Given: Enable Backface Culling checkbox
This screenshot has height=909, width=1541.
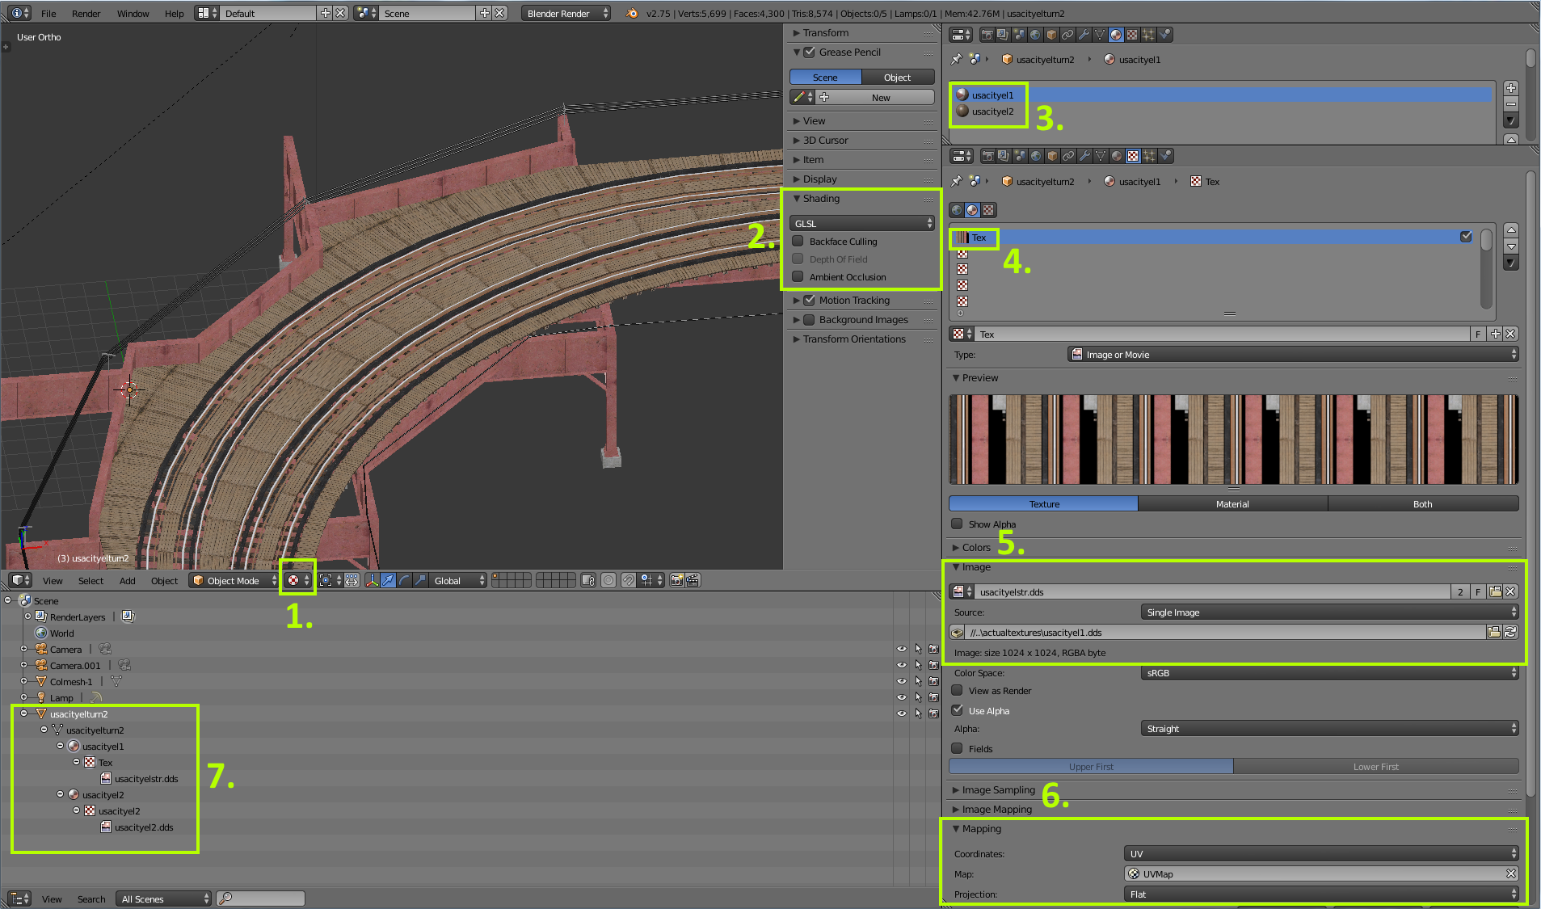Looking at the screenshot, I should tap(798, 241).
